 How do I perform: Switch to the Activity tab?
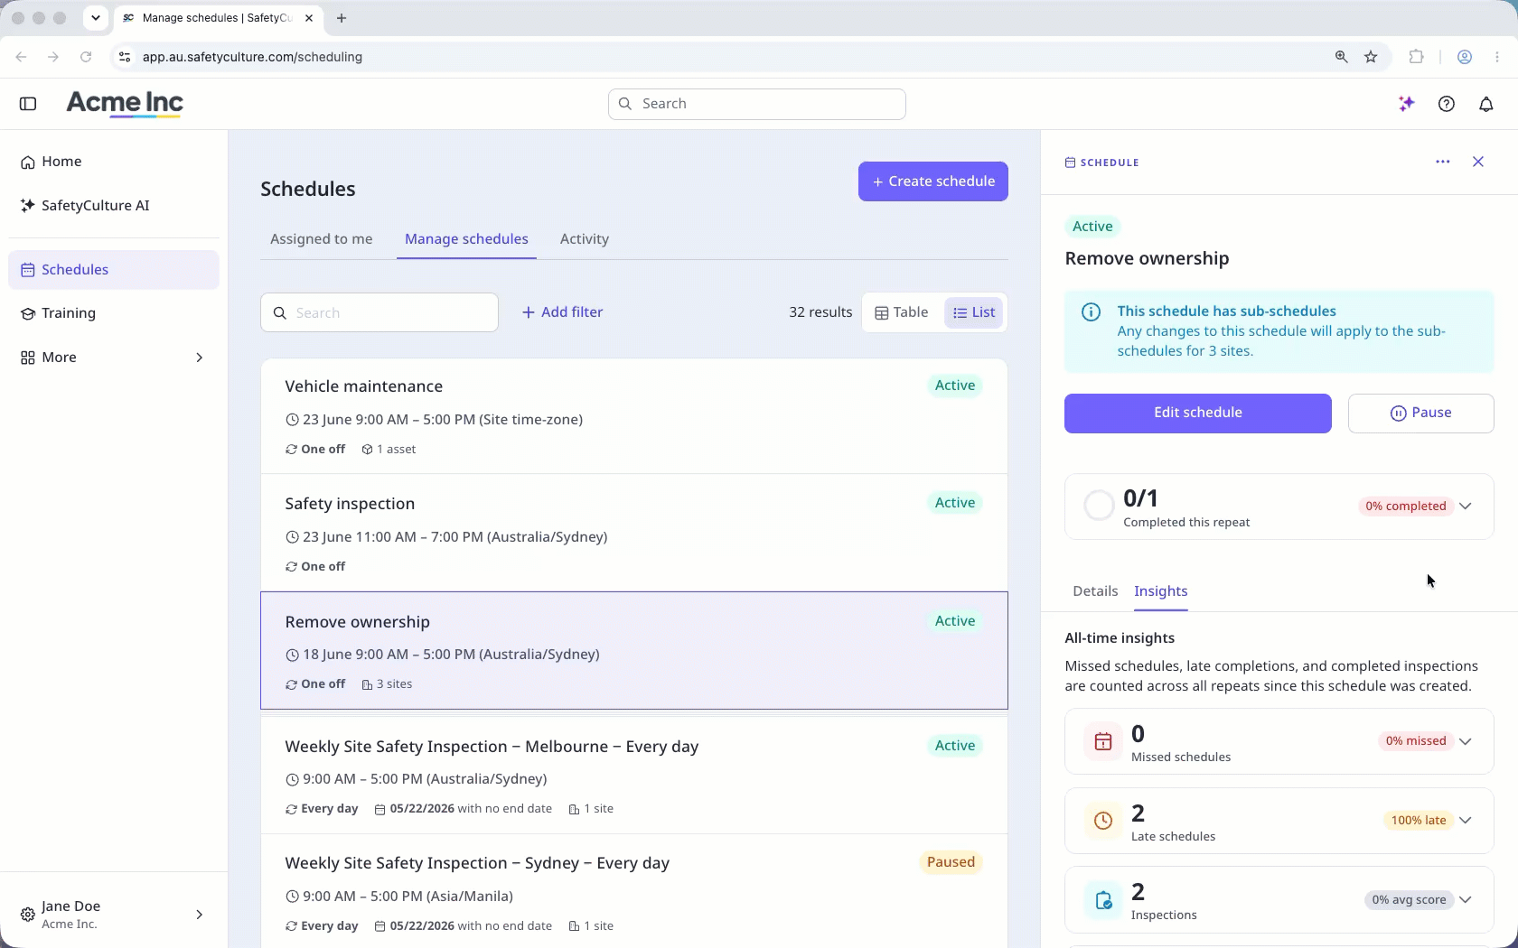click(585, 239)
